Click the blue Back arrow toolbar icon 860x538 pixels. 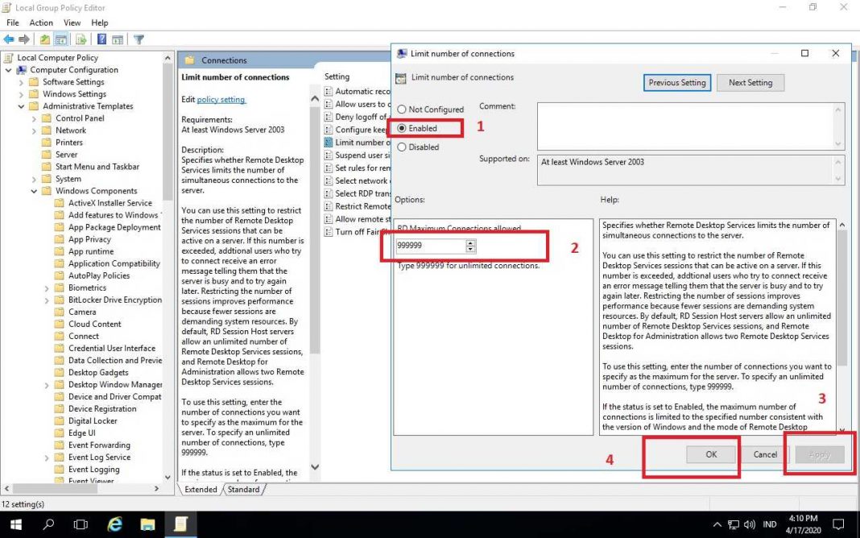(9, 39)
